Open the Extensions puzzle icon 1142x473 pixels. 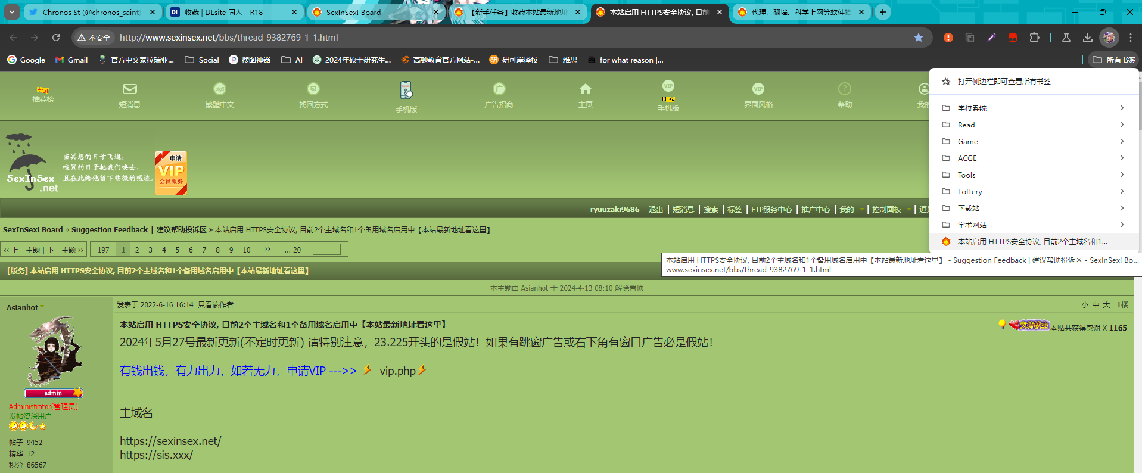1034,38
